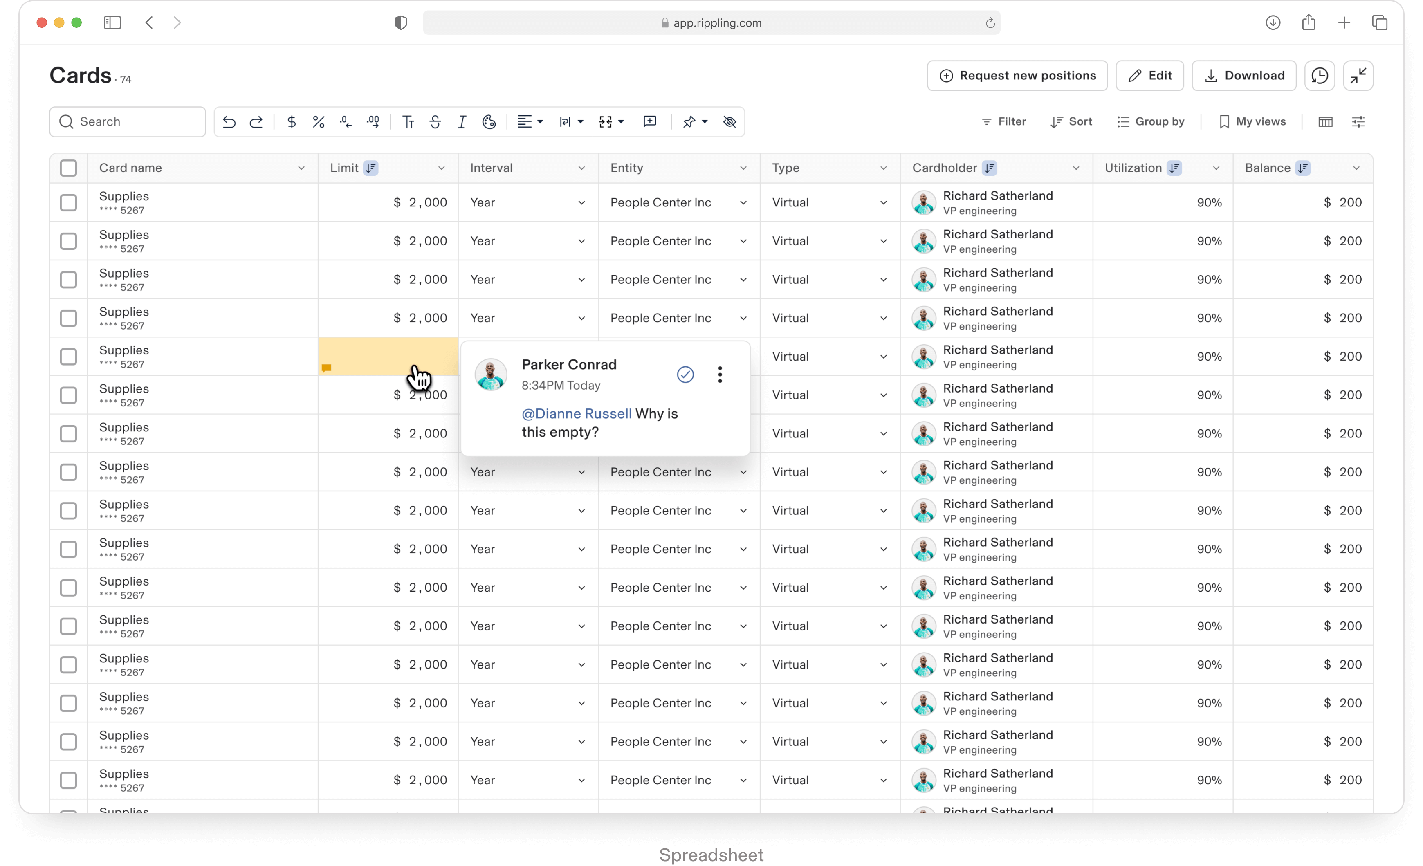This screenshot has width=1423, height=866.
Task: Open the merge cells dropdown
Action: pyautogui.click(x=612, y=122)
